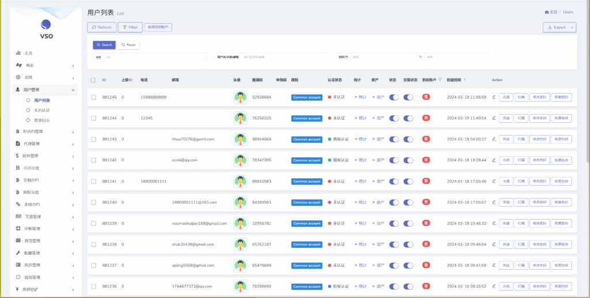Open 实名认证 in the sidebar submenu

coord(41,110)
